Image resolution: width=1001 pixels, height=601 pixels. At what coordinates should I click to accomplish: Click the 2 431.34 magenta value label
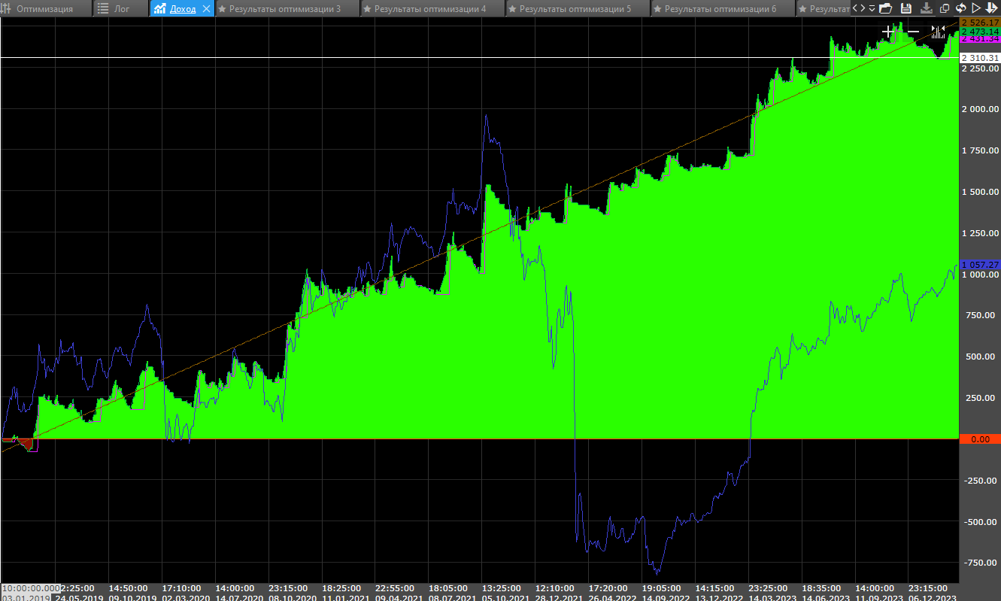(980, 38)
